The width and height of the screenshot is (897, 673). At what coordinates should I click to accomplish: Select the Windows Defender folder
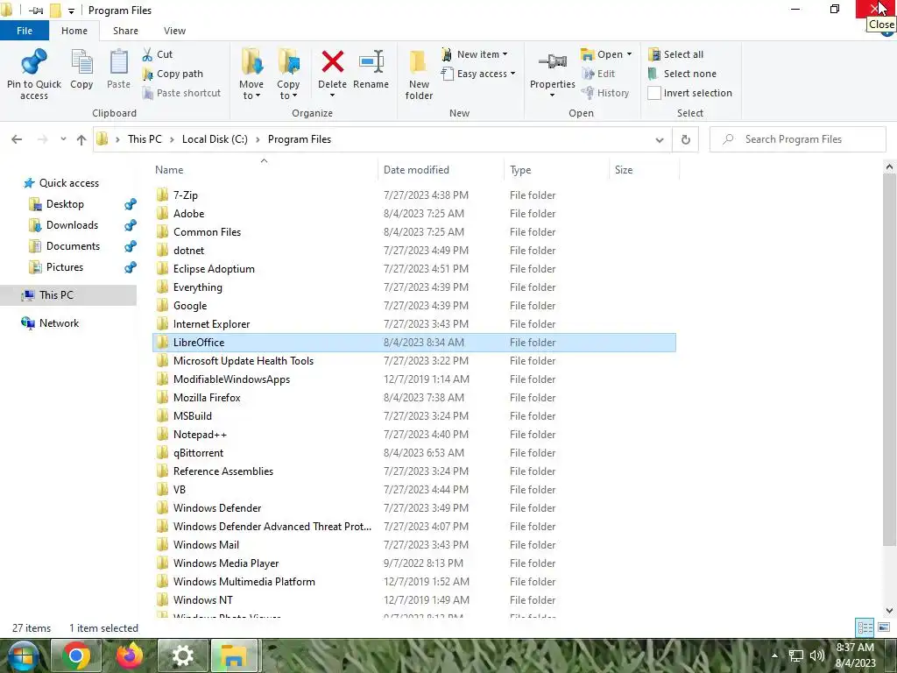coord(414,508)
